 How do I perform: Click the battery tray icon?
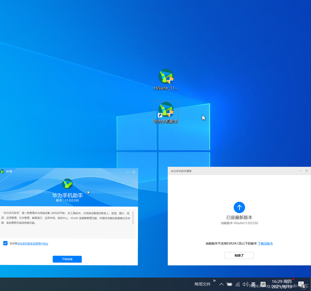click(229, 284)
